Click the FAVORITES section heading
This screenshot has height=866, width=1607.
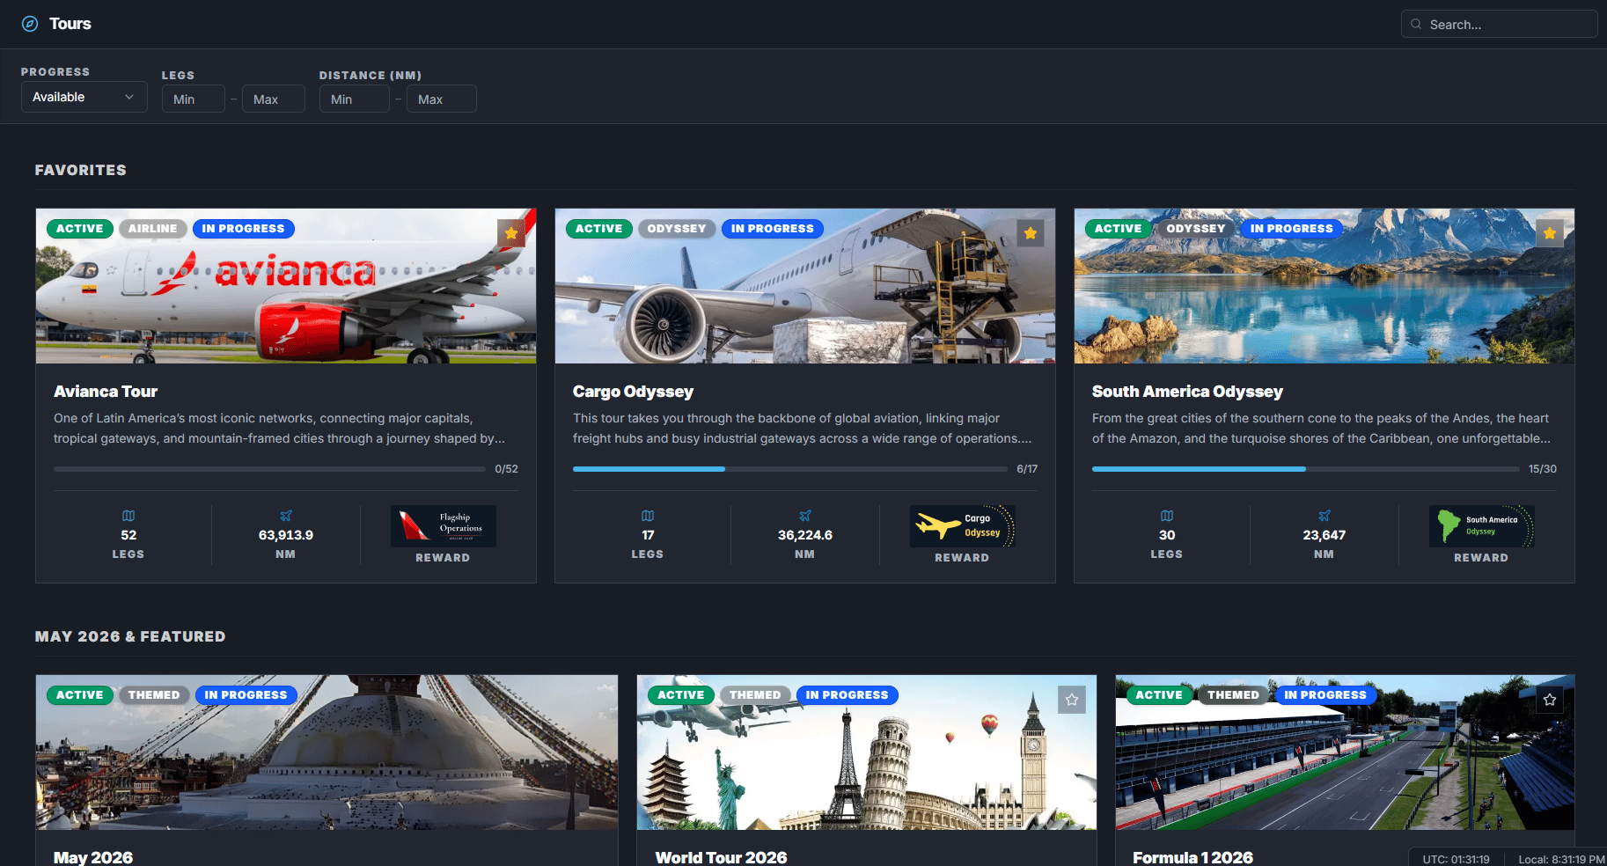(x=81, y=170)
